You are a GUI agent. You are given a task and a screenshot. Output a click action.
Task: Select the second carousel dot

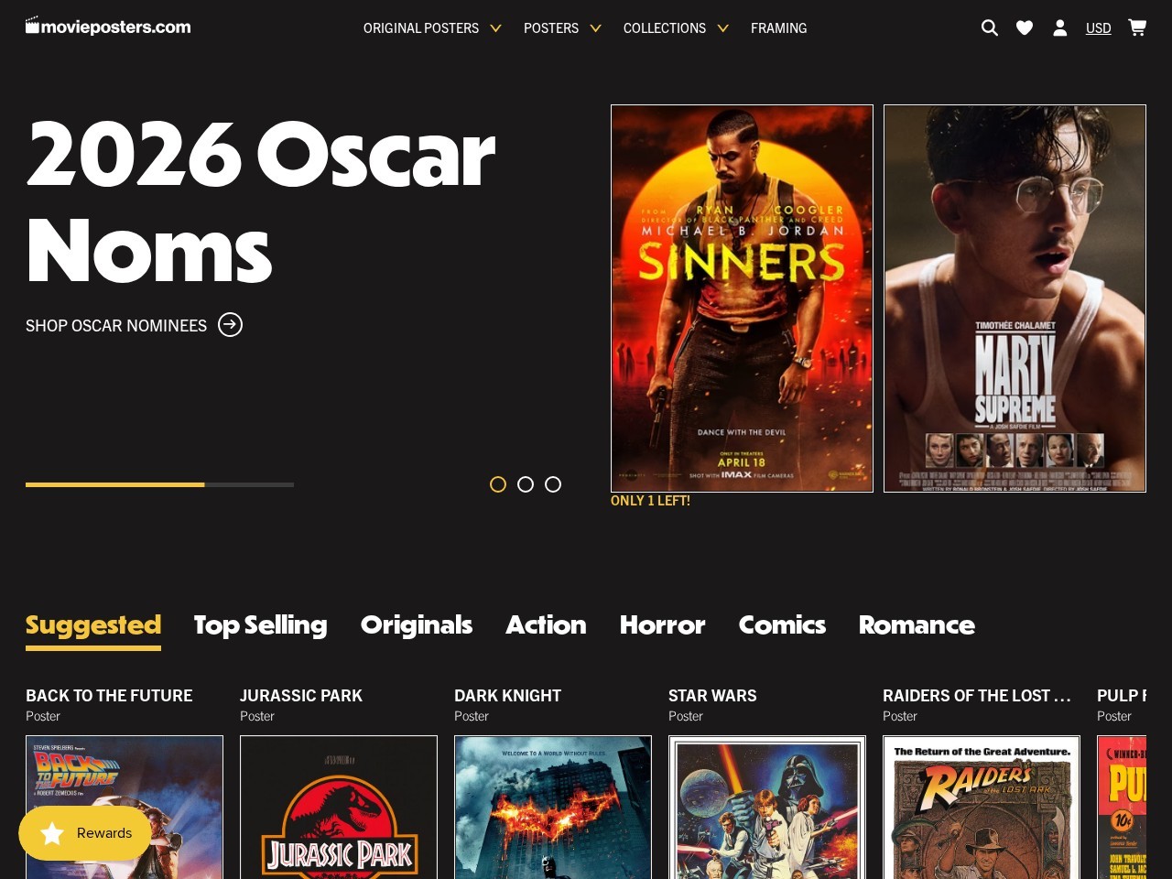[526, 484]
